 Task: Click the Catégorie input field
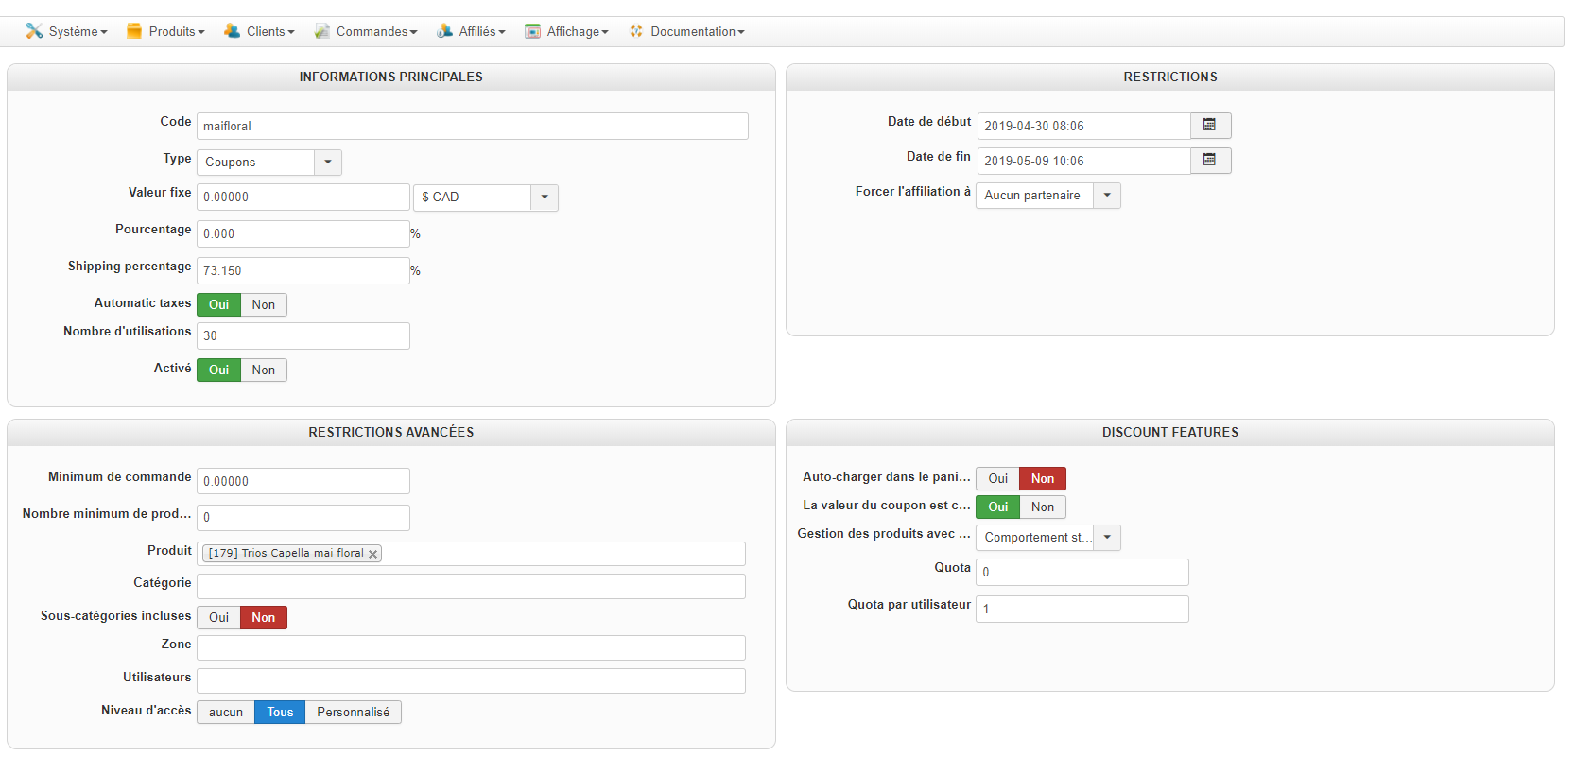point(471,587)
